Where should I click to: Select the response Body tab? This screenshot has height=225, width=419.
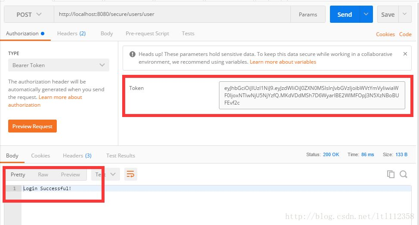(12, 156)
